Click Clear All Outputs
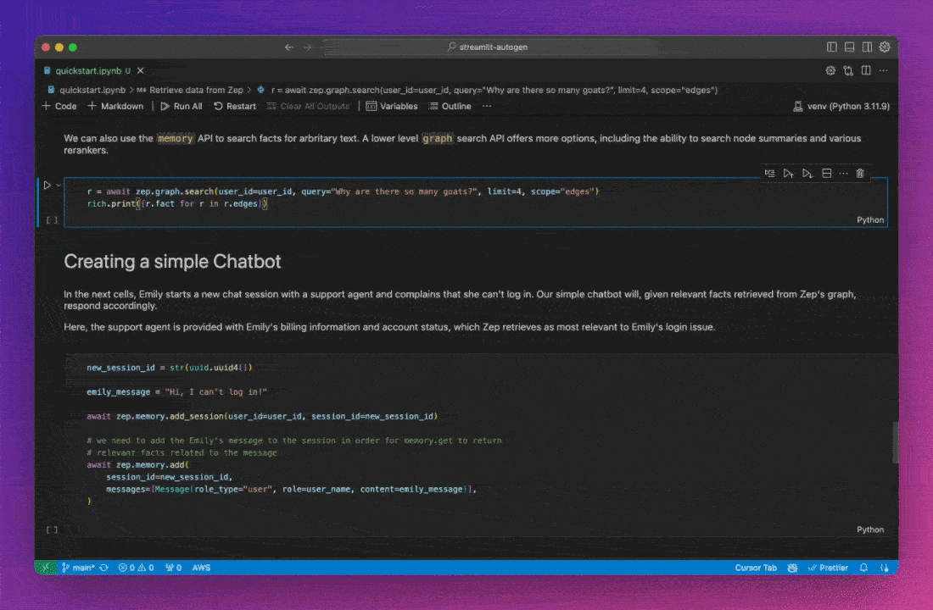 308,107
